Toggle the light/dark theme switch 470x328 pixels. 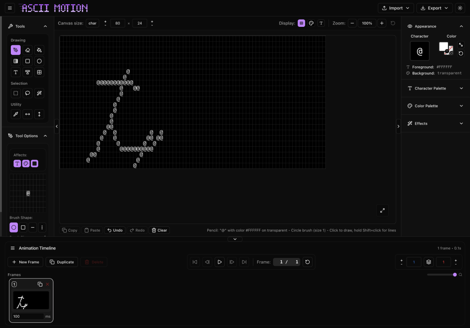pos(460,8)
